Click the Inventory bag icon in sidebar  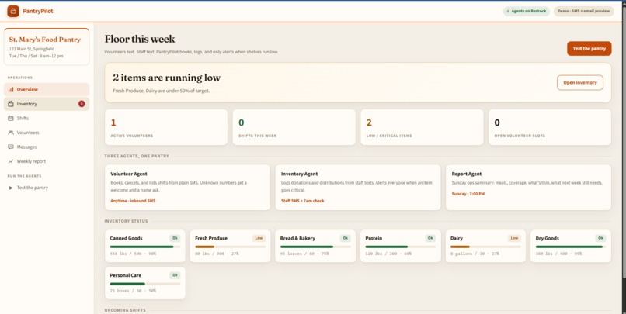click(x=11, y=104)
